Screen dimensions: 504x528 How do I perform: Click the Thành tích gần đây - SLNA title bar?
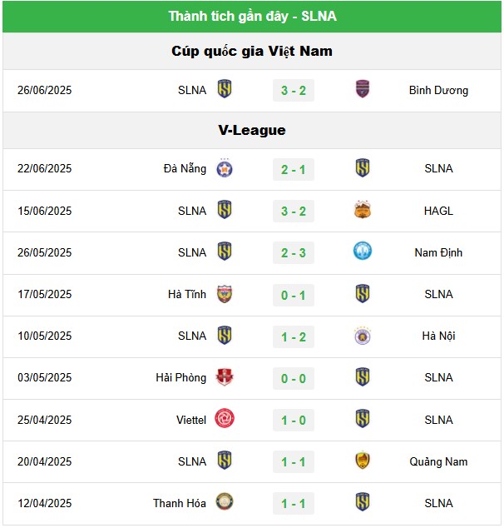pos(252,16)
